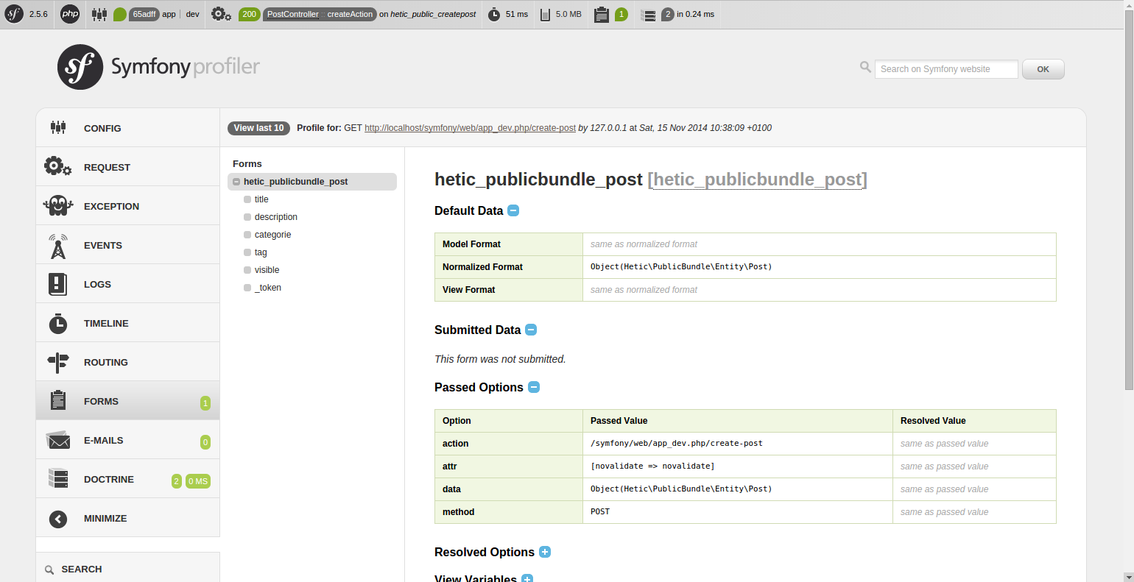Select the categorie form field
Image resolution: width=1134 pixels, height=582 pixels.
click(x=272, y=235)
